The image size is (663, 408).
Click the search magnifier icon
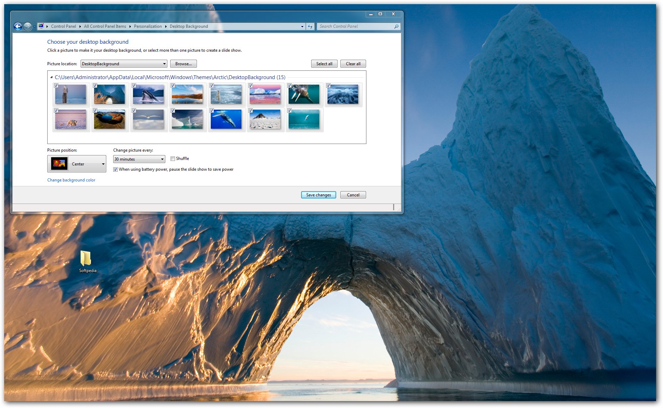point(396,26)
